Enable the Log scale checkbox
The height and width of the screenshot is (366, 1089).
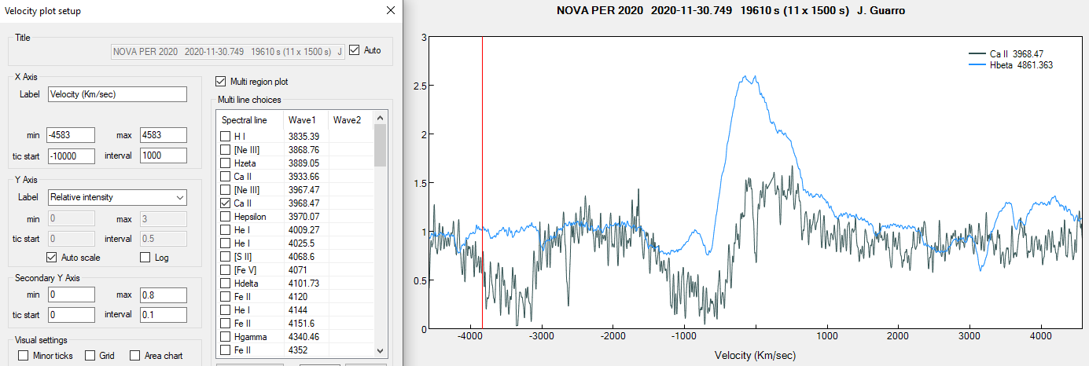point(145,258)
